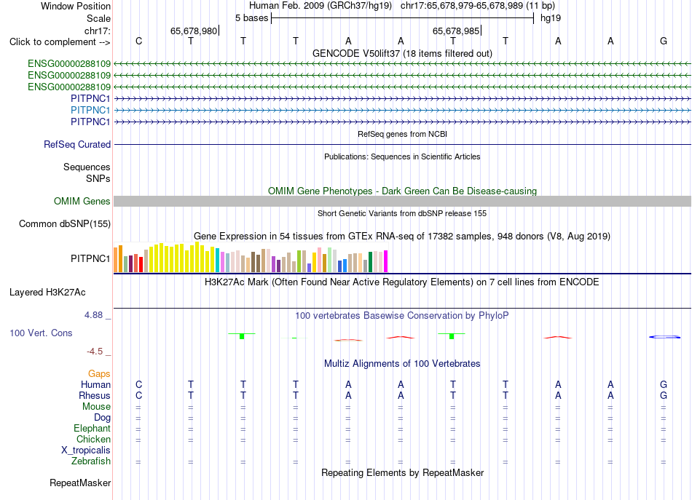Image resolution: width=692 pixels, height=500 pixels.
Task: Select the Zebrafish alignment row label
Action: 91,461
